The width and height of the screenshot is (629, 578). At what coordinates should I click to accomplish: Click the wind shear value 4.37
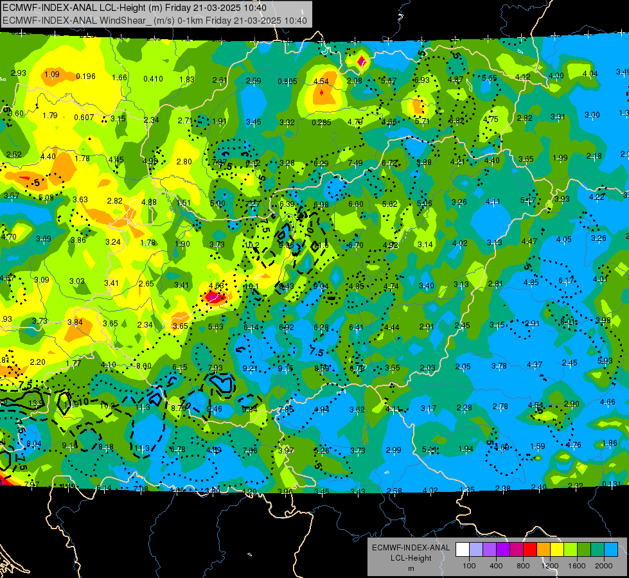click(535, 364)
